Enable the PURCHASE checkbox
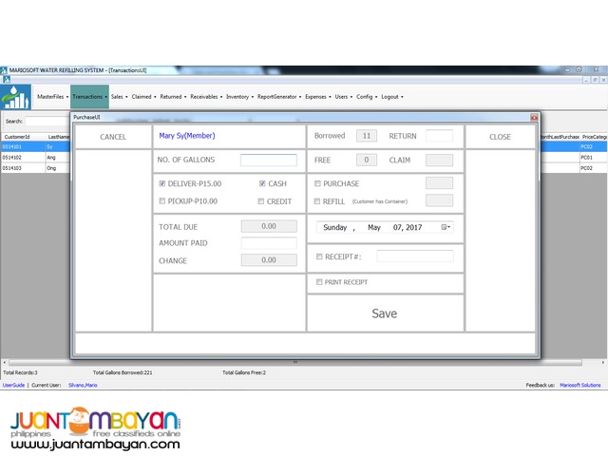 [317, 183]
